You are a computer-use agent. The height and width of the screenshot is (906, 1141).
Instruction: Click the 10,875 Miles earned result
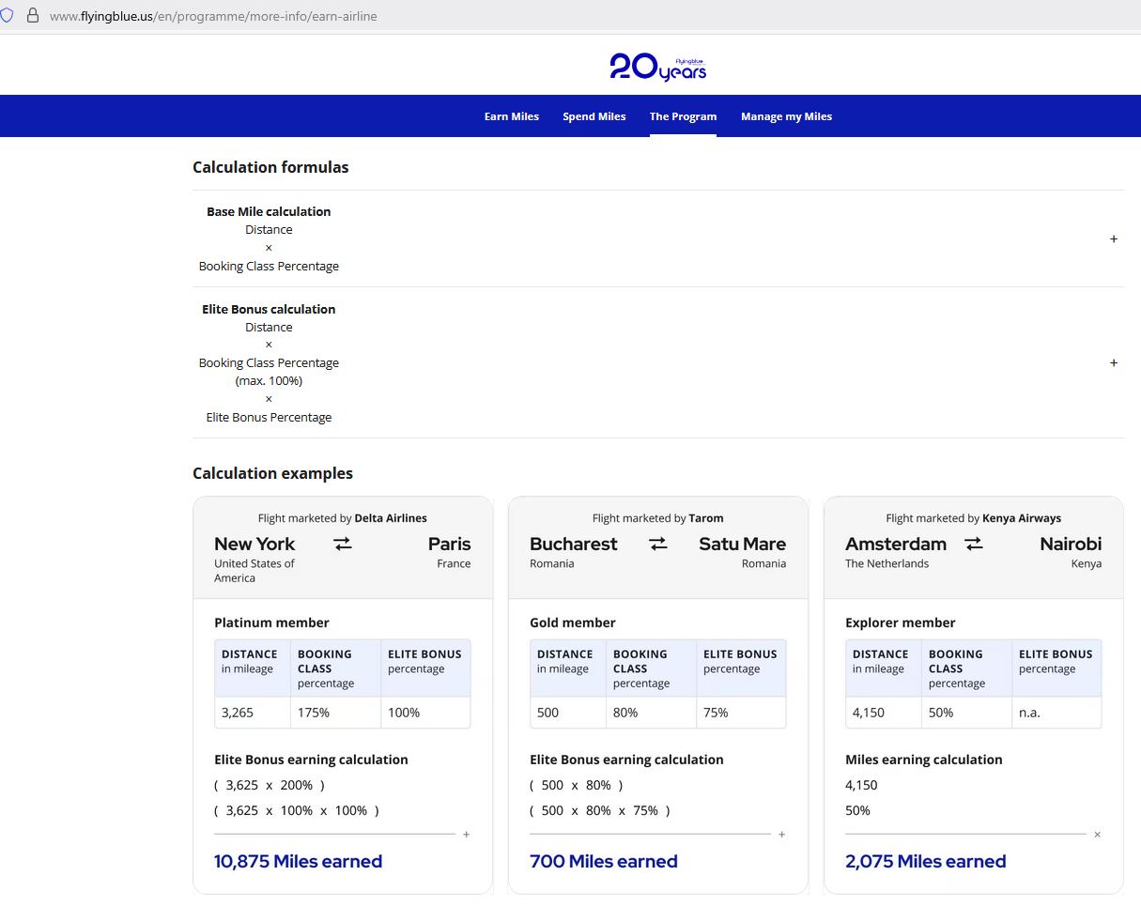pyautogui.click(x=298, y=861)
